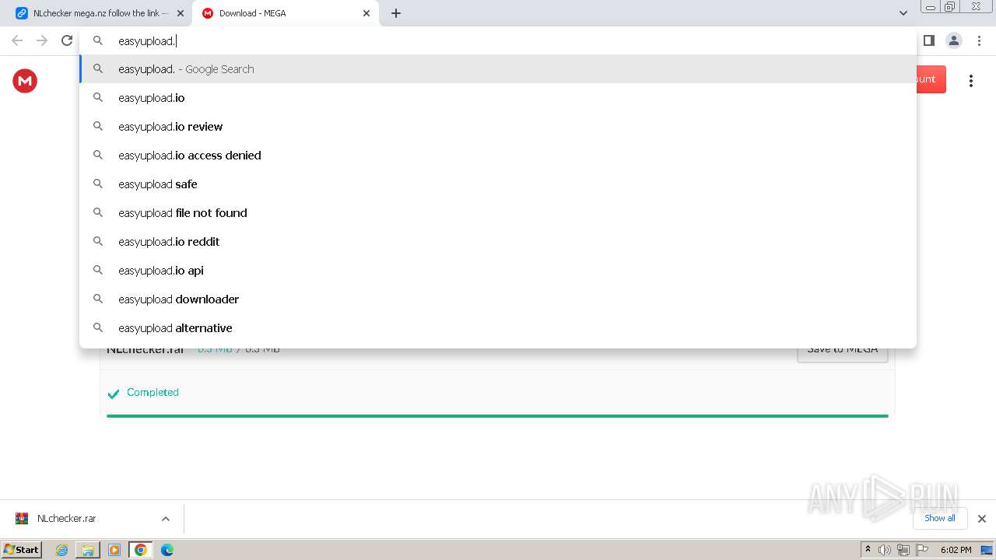Image resolution: width=996 pixels, height=560 pixels.
Task: Choose 'easyupload file not found' suggestion
Action: click(498, 213)
